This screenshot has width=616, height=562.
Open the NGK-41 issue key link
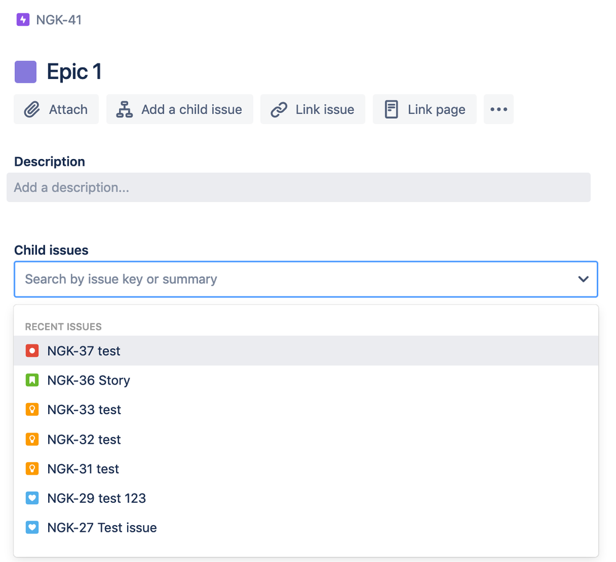[x=59, y=20]
